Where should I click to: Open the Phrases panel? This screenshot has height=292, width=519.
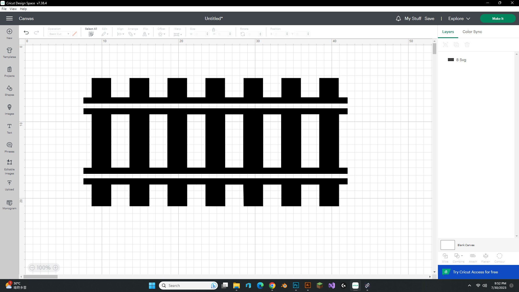tap(9, 147)
